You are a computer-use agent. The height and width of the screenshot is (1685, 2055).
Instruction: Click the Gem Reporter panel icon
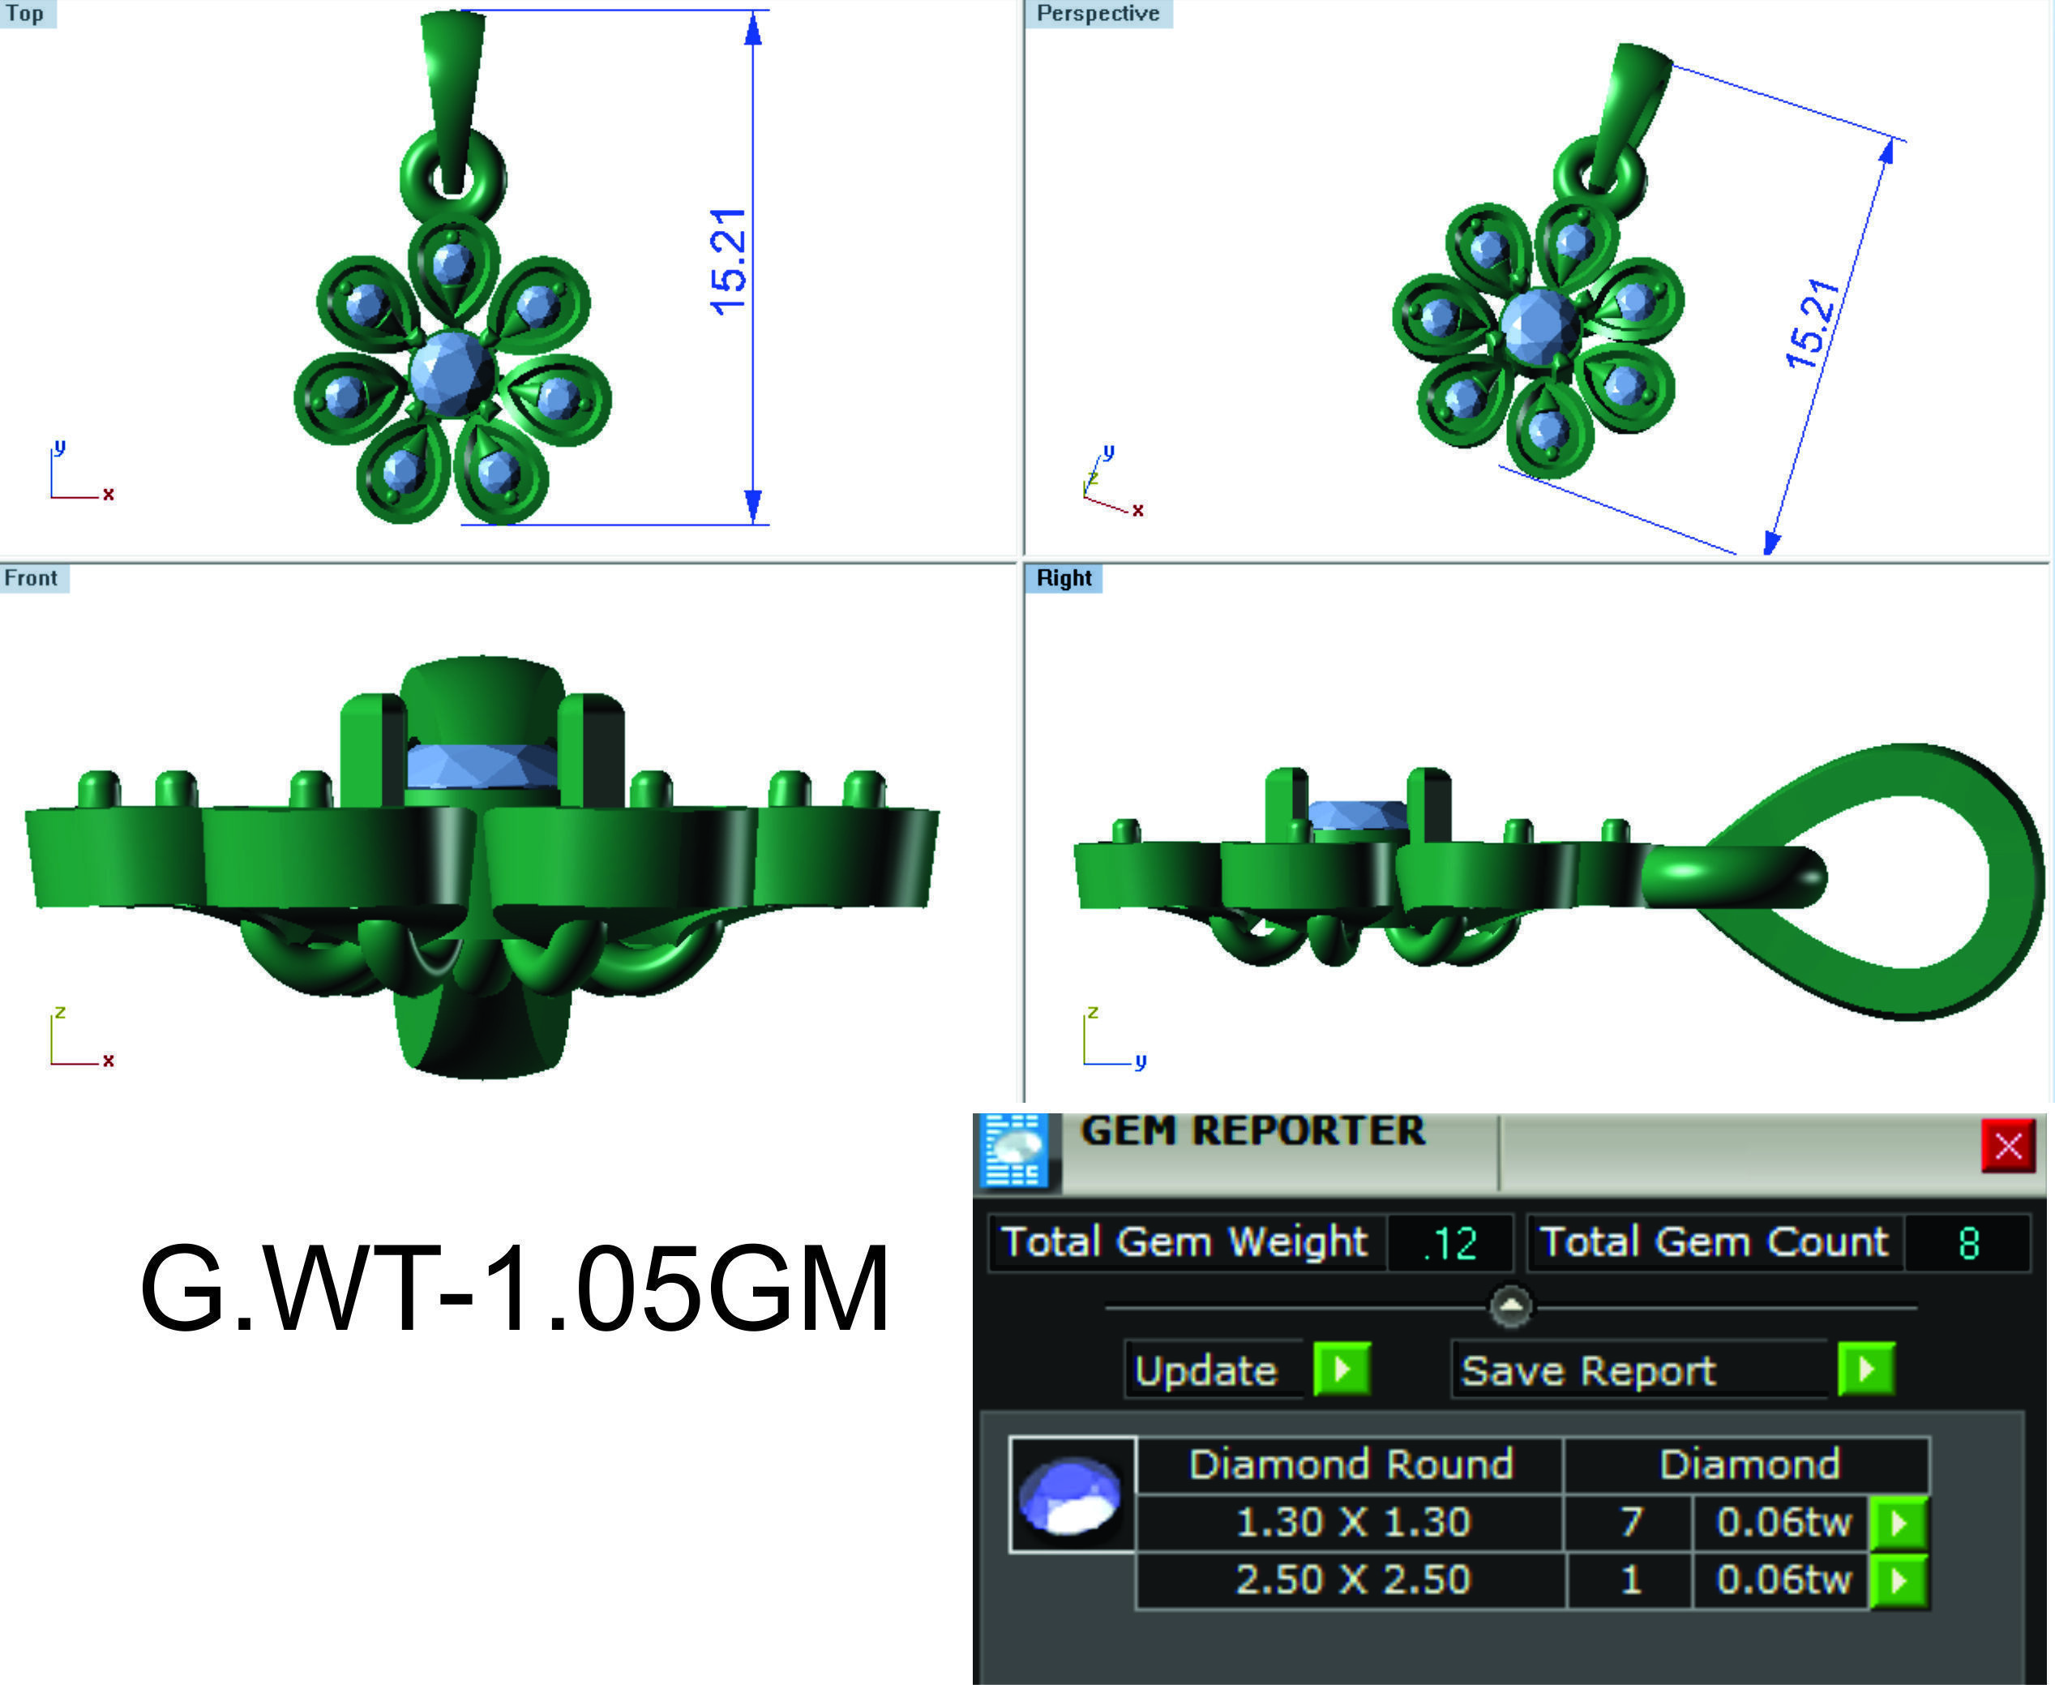pos(1014,1151)
